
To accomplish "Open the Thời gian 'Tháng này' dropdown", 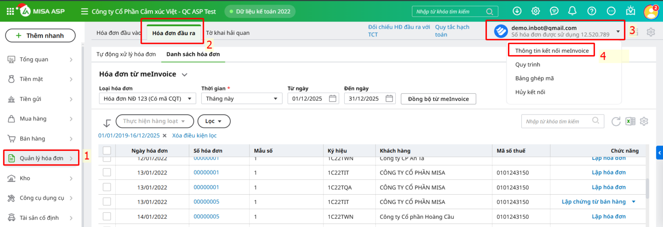I will 242,98.
